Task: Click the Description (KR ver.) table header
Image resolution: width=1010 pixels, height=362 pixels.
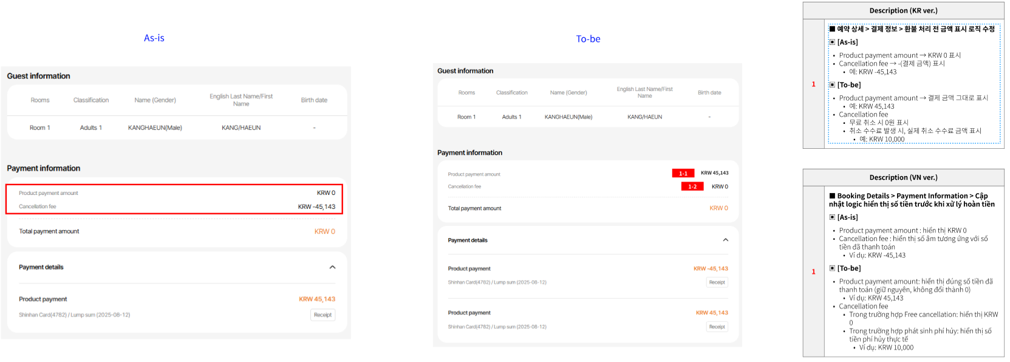Action: (x=903, y=10)
